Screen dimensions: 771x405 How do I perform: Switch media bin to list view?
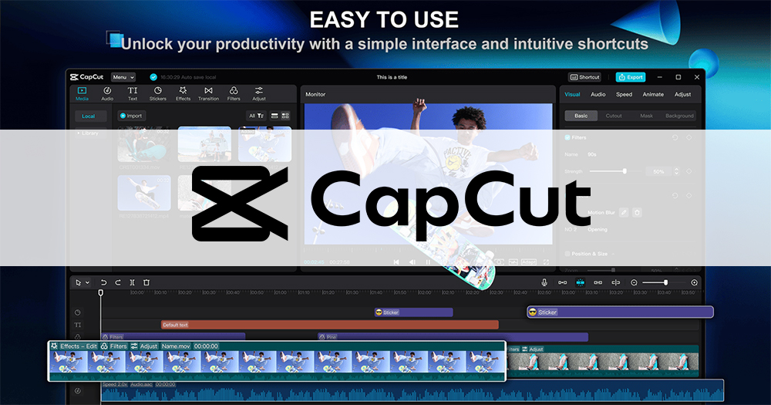(275, 116)
